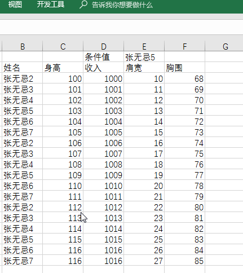Select the 肩宽 cell showing 27
The width and height of the screenshot is (243, 273).
click(144, 261)
